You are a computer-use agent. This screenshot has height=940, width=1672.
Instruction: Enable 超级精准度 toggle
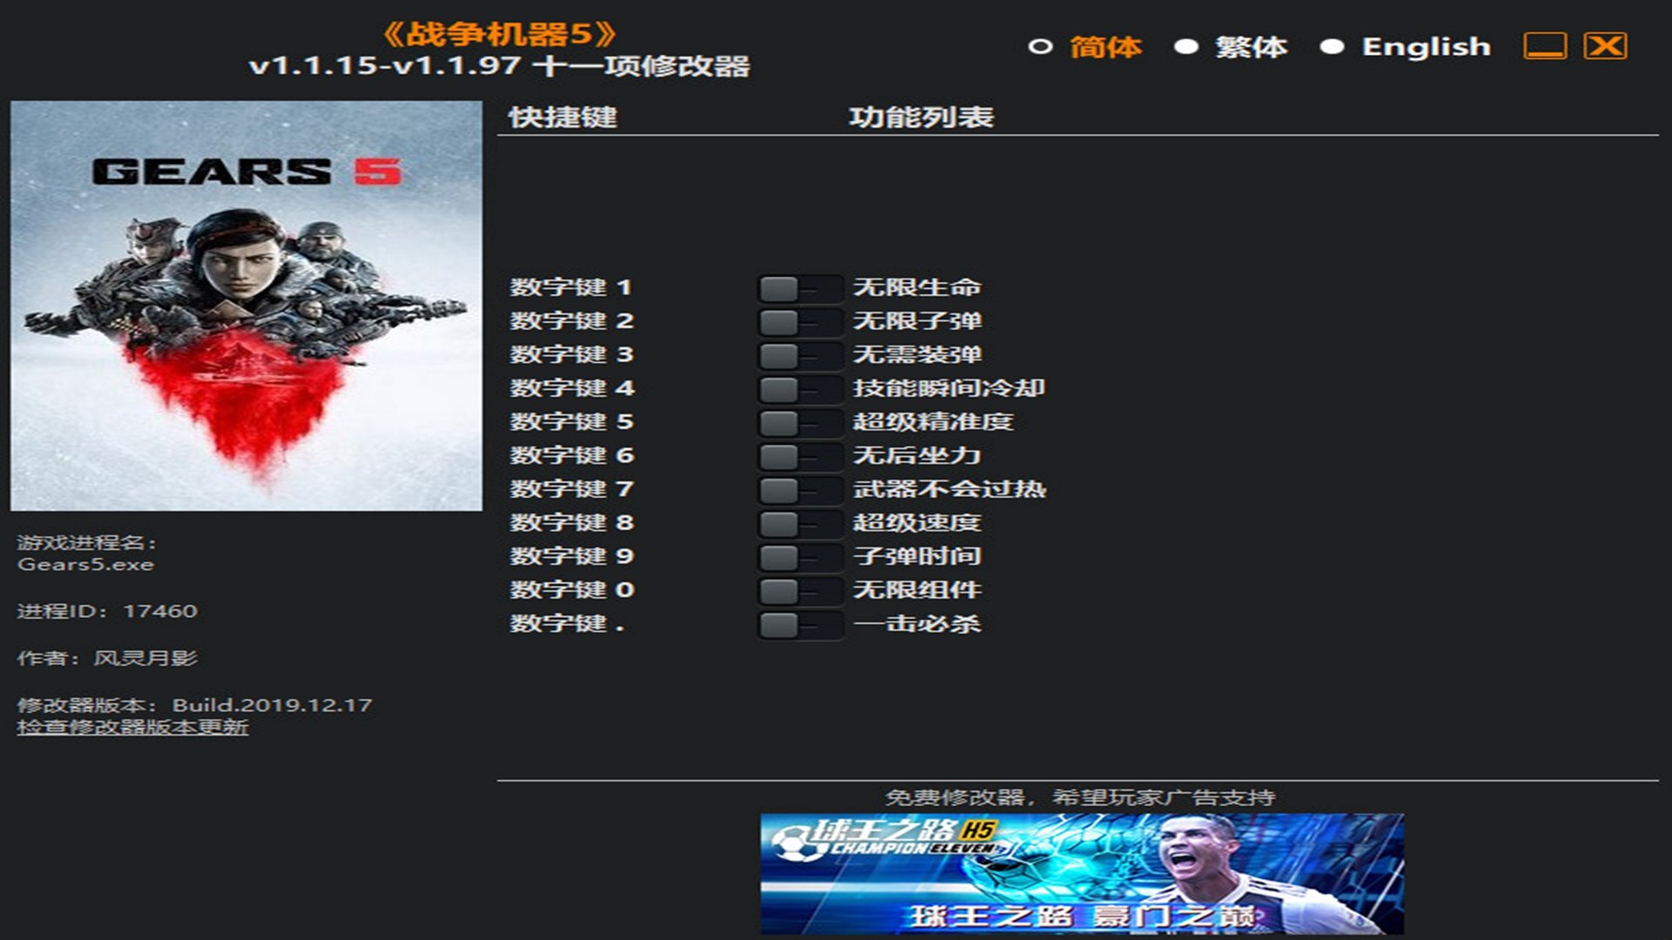(800, 423)
